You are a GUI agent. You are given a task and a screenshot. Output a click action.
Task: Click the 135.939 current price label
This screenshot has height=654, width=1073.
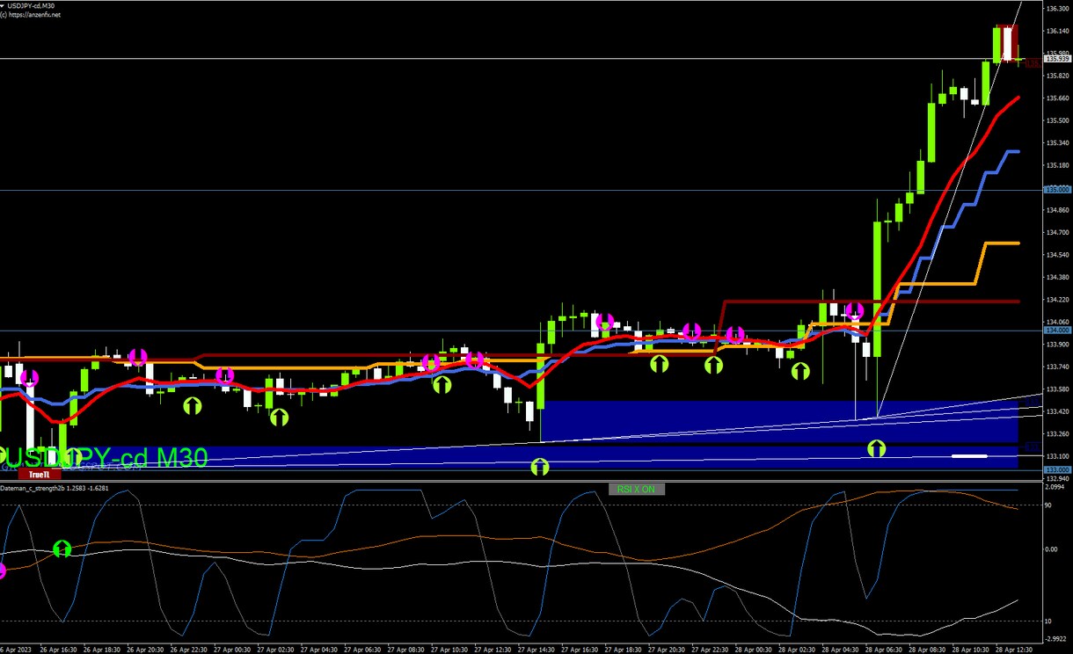click(x=1056, y=59)
